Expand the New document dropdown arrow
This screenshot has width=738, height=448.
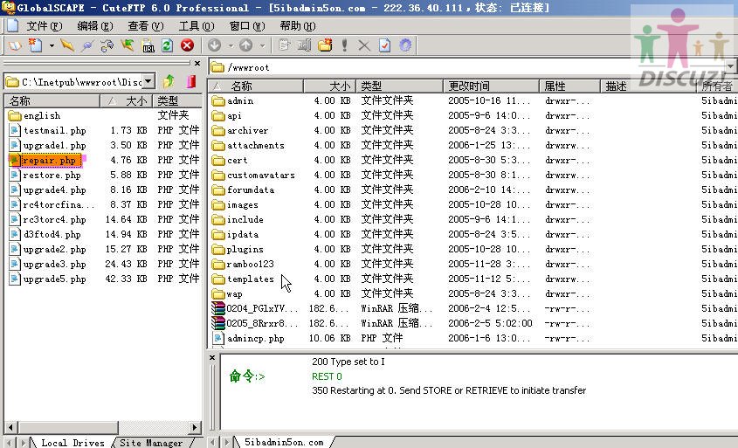point(52,45)
